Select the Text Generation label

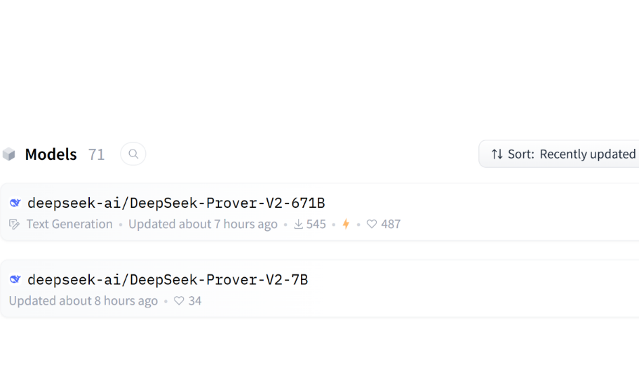(69, 225)
